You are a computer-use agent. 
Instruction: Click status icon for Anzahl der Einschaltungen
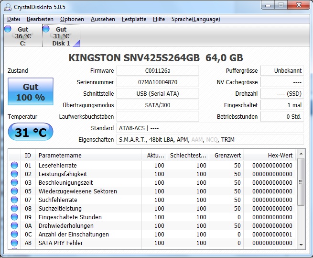point(14,234)
